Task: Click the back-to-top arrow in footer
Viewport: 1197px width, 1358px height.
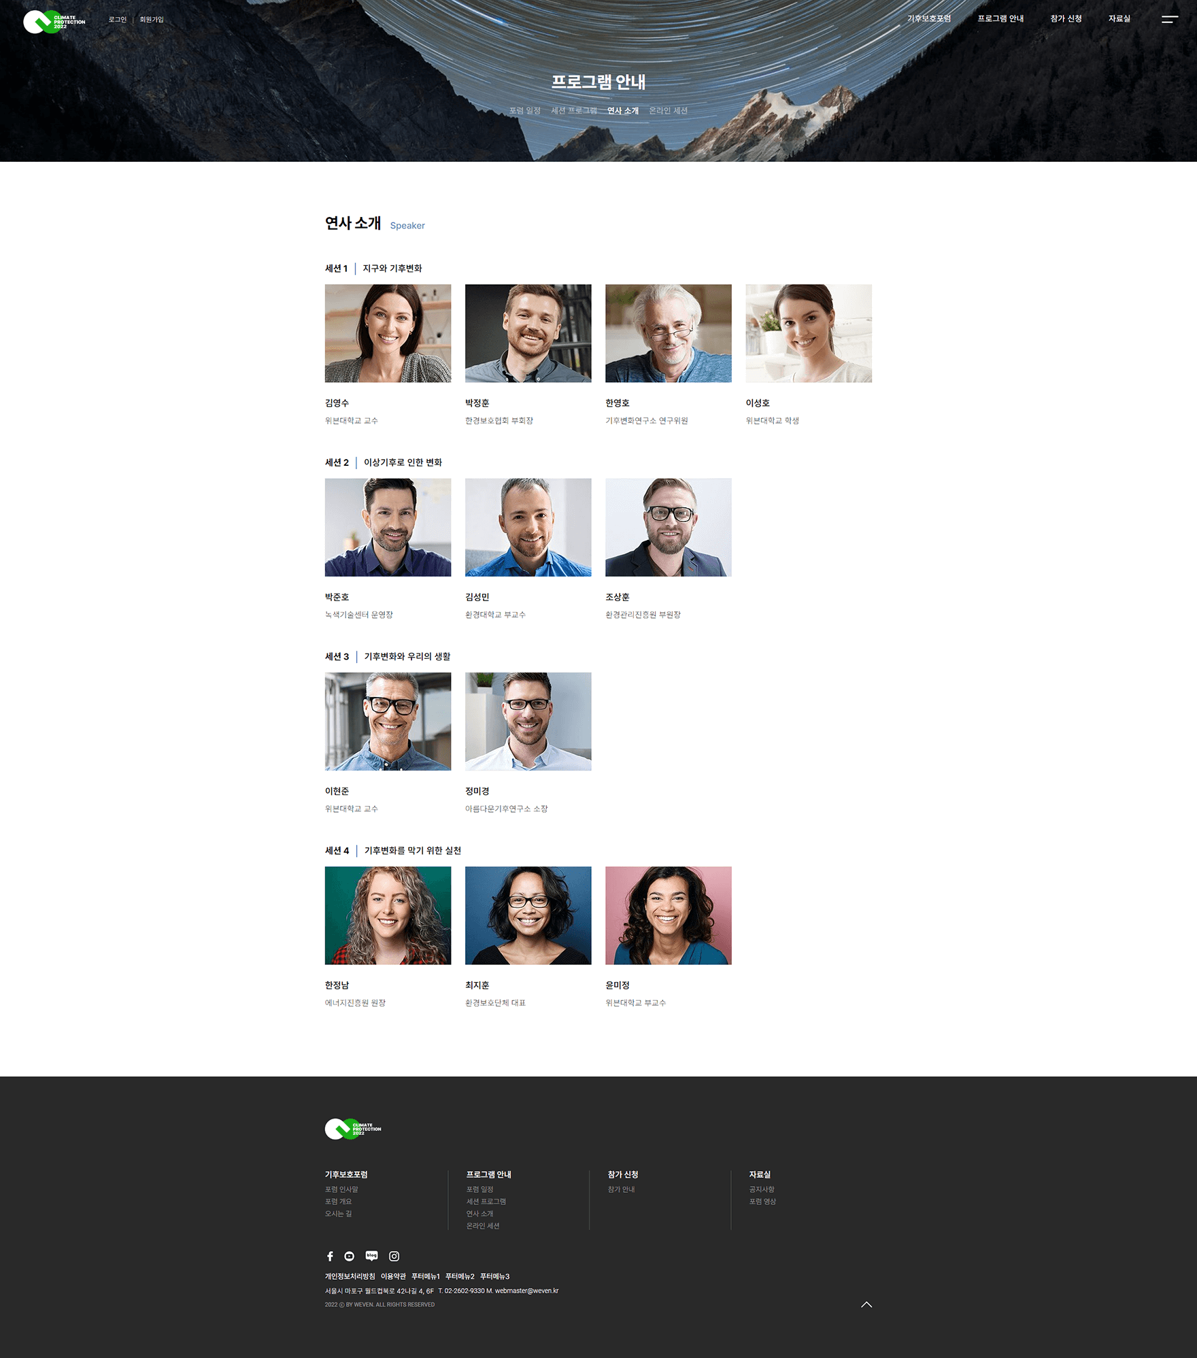Action: 866,1304
